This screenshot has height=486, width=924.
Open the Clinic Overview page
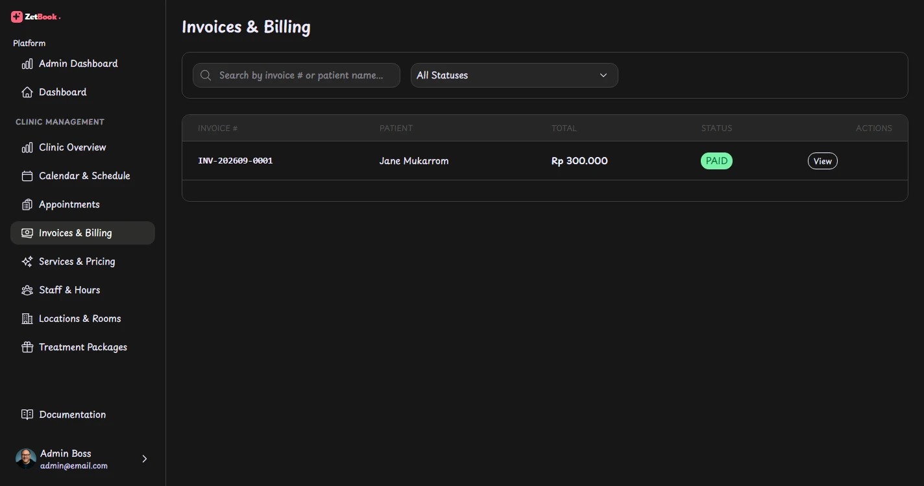click(x=82, y=147)
